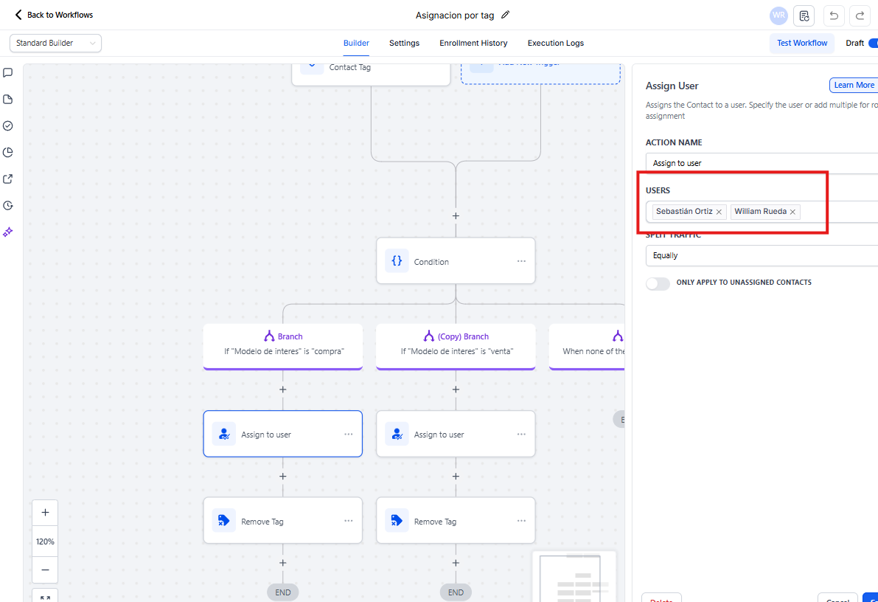Open the Condition node options menu

521,261
